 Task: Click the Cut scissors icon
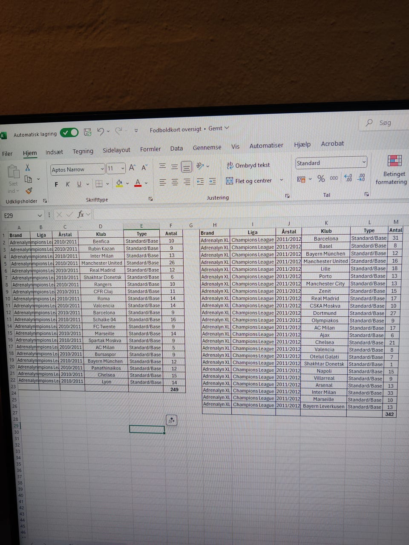pos(28,167)
